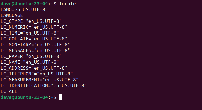
Task: Click the LC_CTYPE output line
Action: 31,21
